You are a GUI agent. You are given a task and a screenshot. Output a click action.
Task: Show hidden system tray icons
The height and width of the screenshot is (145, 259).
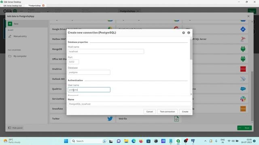[x=205, y=141]
